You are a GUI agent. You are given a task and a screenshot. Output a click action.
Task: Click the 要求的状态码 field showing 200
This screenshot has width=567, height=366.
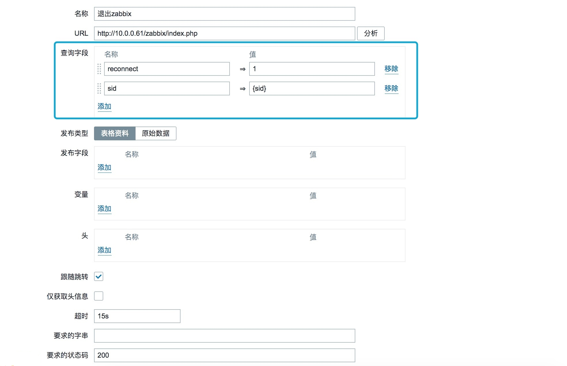pos(225,355)
